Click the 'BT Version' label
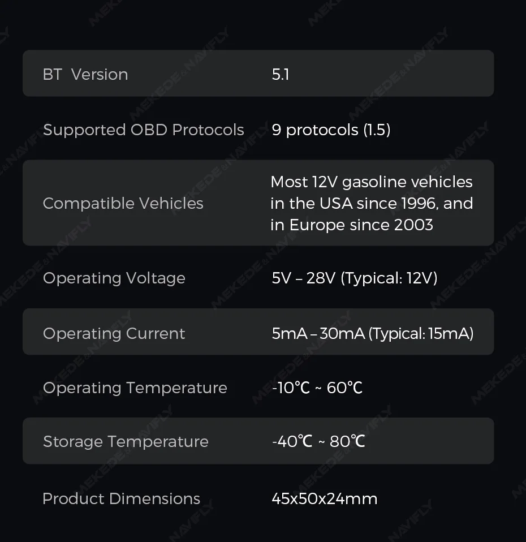Image resolution: width=526 pixels, height=542 pixels. 85,74
